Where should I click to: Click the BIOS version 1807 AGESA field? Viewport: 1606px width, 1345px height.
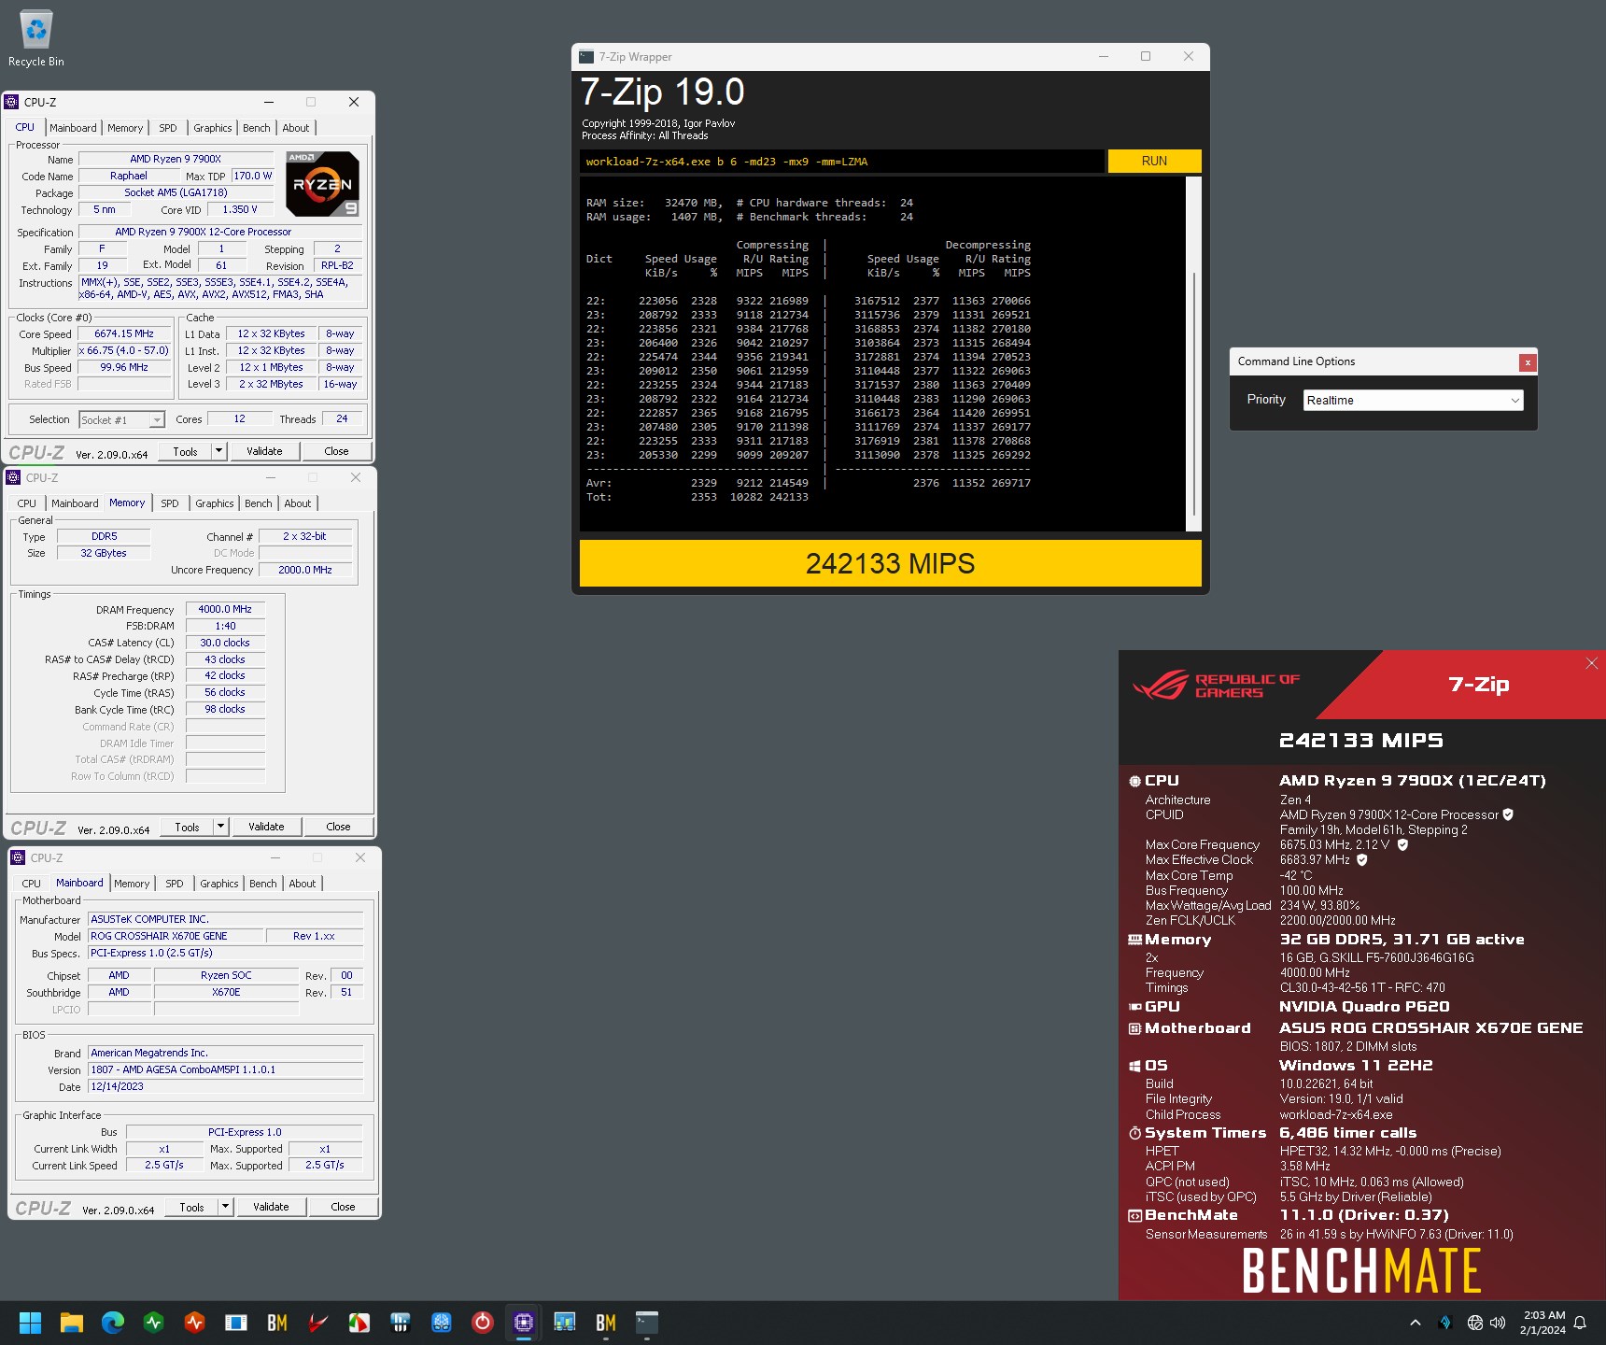pyautogui.click(x=226, y=1070)
